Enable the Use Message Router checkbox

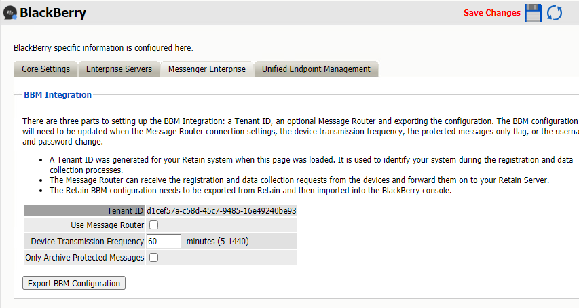pos(153,225)
